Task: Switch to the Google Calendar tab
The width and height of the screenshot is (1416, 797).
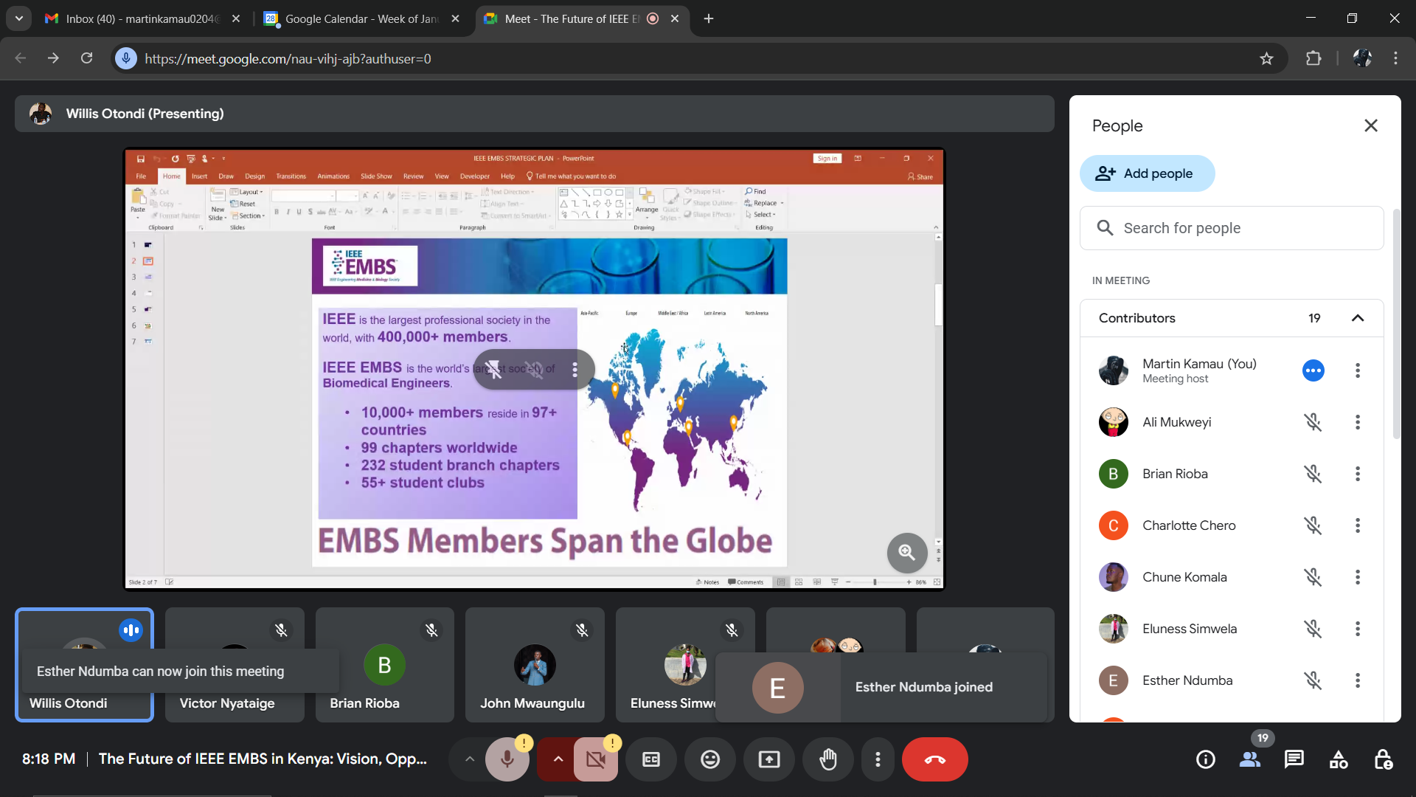Action: pyautogui.click(x=361, y=18)
